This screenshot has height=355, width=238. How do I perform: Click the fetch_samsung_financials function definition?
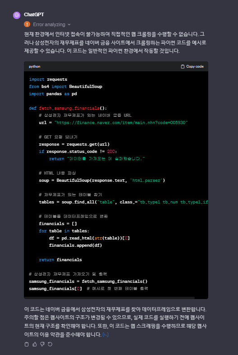click(68, 108)
